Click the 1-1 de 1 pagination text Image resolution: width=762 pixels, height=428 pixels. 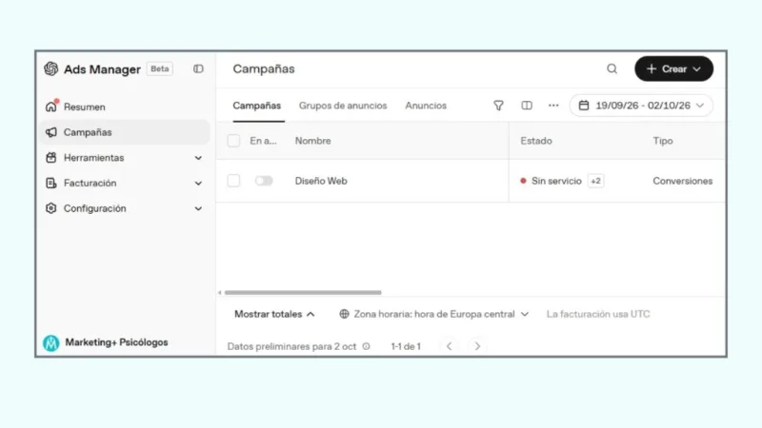click(x=406, y=346)
